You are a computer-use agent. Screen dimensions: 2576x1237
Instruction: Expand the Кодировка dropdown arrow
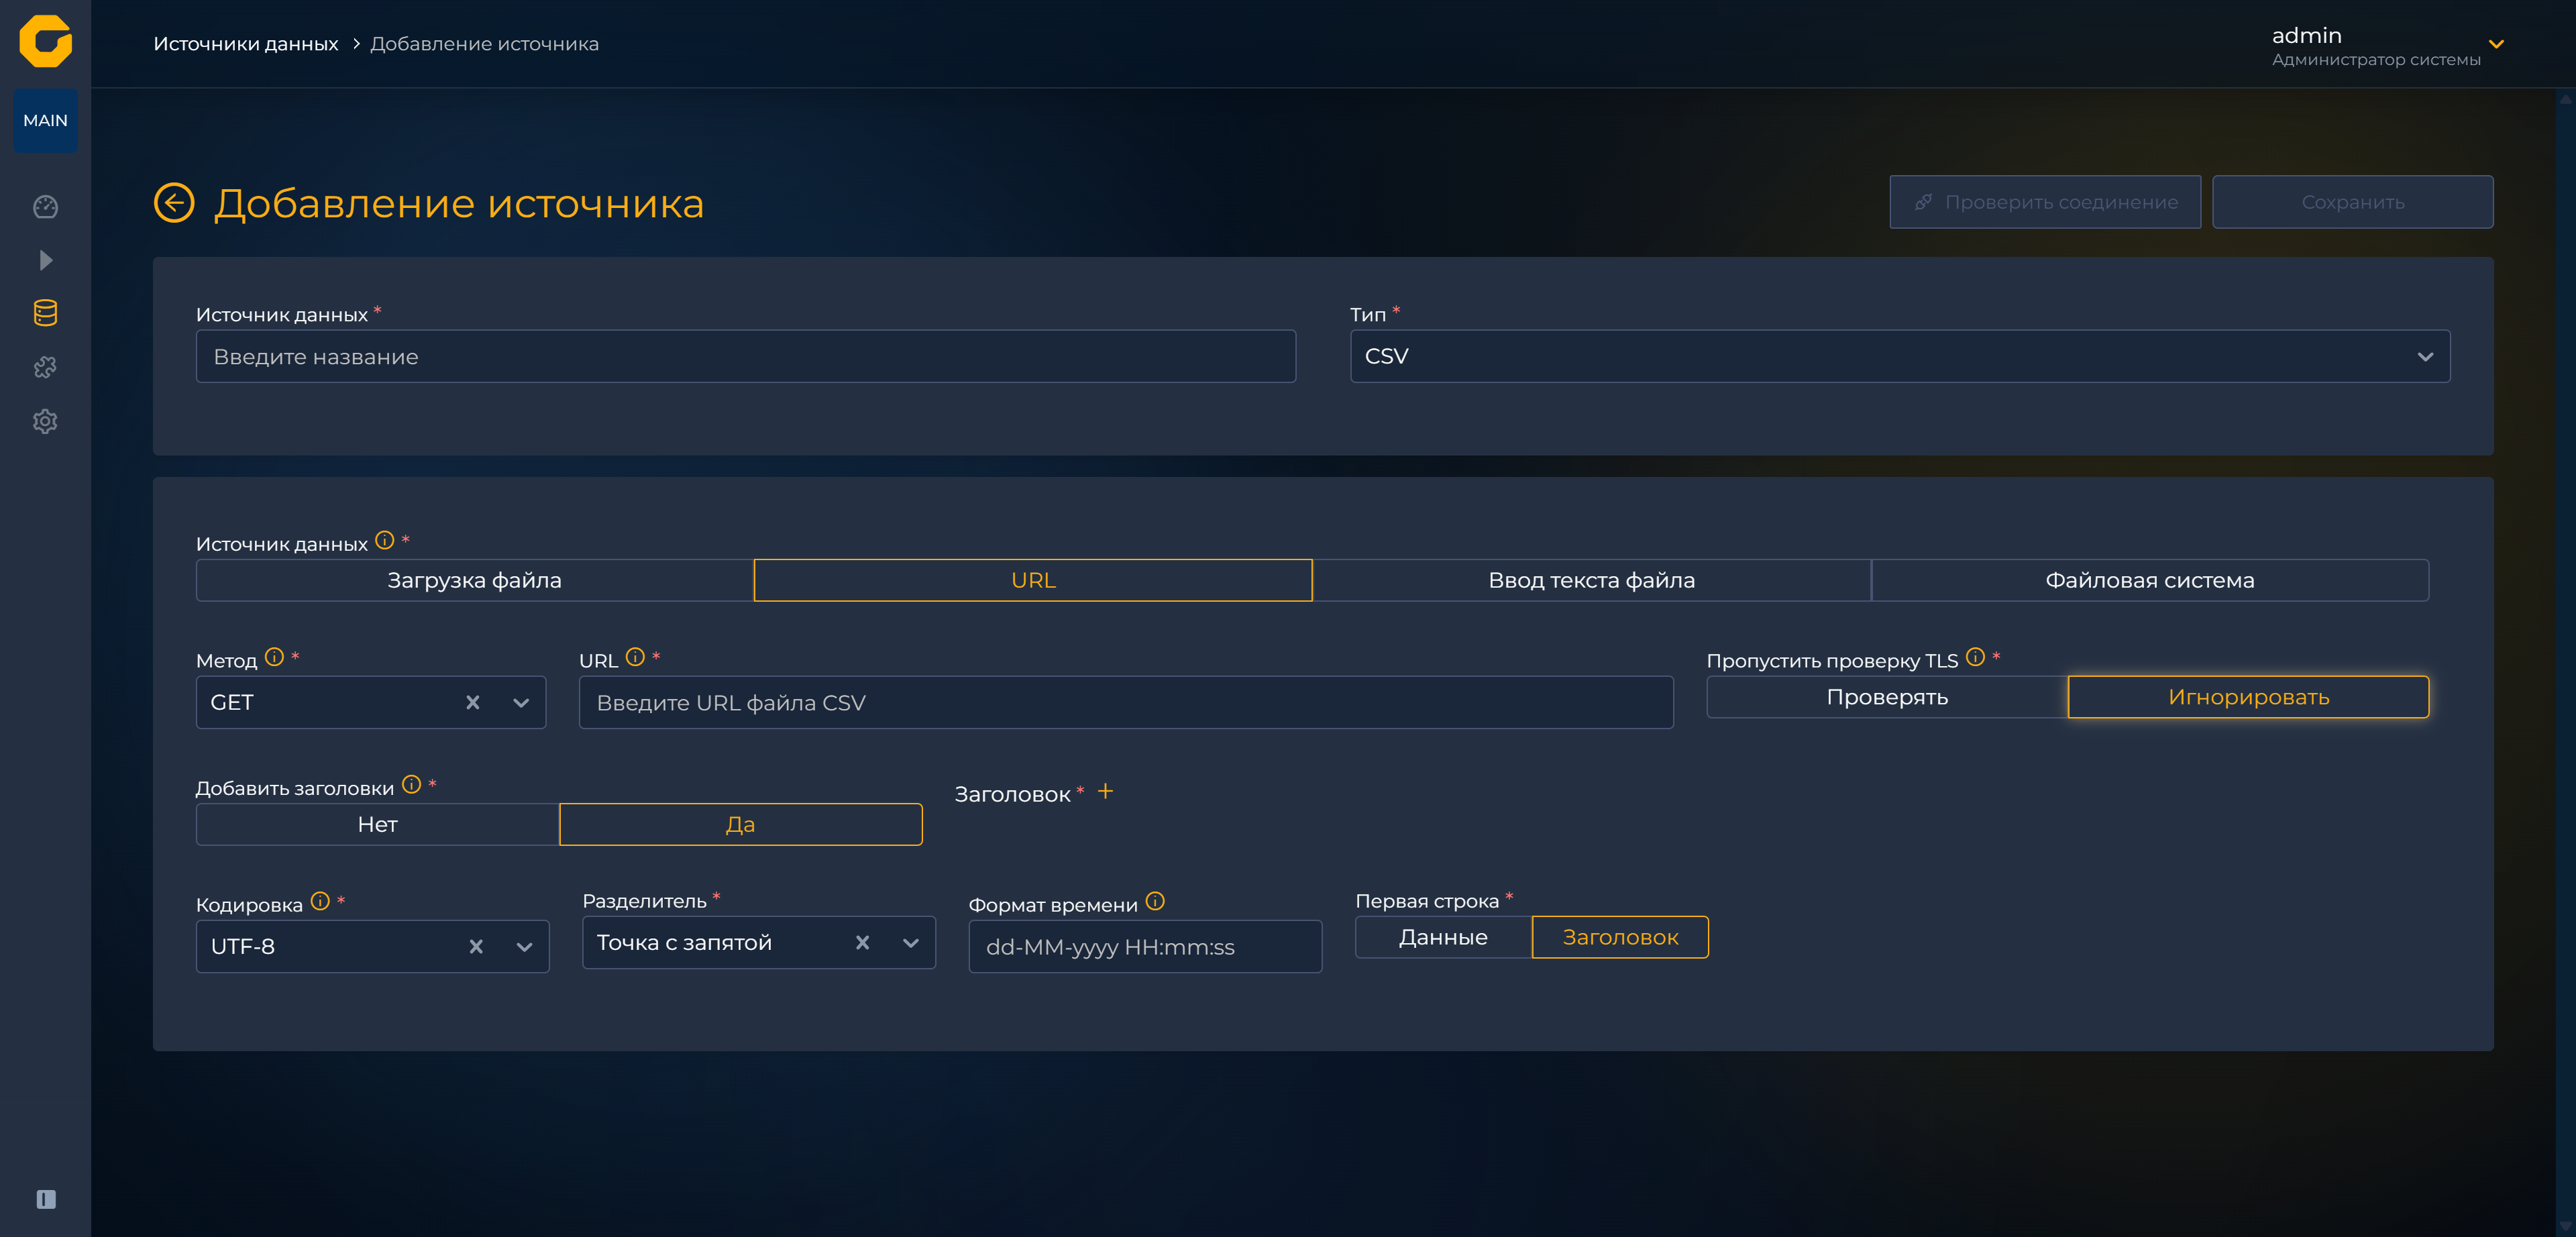pyautogui.click(x=524, y=947)
